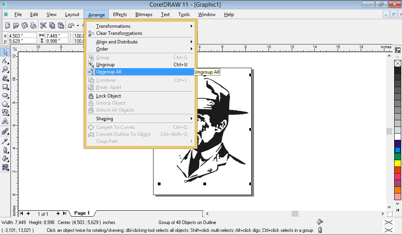Click the ruler origin crosshair icon

pyautogui.click(x=15, y=49)
